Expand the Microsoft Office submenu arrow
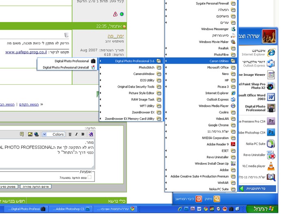The height and width of the screenshot is (214, 285). coord(166,68)
